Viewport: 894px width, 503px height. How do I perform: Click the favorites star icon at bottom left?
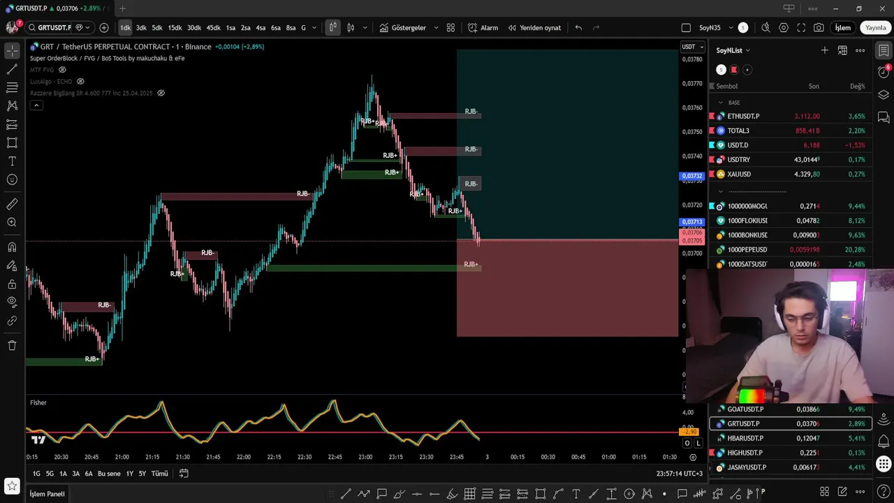(12, 485)
